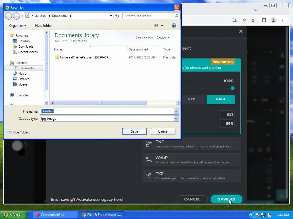Screen dimensions: 293x219
Task: Select Documents library in navigation pane
Action: [23, 68]
